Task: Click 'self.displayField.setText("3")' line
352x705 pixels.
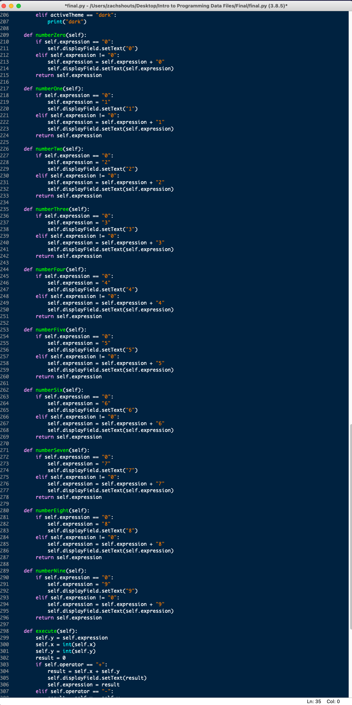Action: 93,229
